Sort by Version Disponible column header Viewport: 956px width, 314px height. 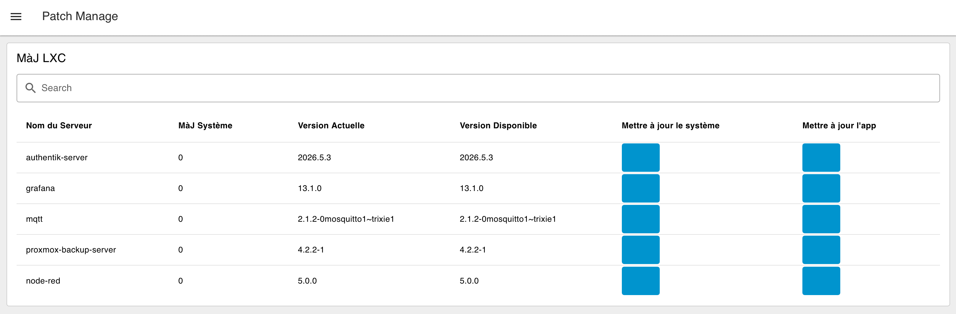(x=498, y=126)
